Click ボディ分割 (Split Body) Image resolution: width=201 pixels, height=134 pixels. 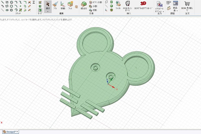pyautogui.click(x=96, y=2)
